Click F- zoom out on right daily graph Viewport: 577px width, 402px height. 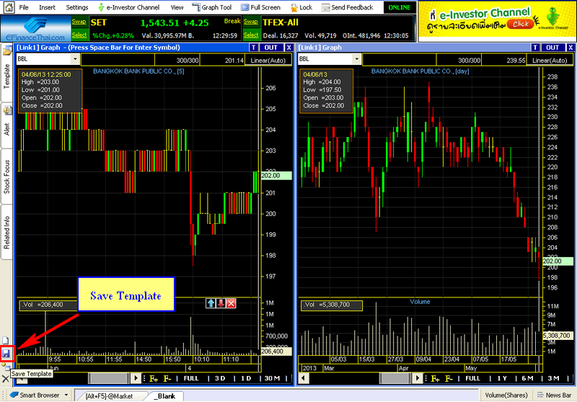pyautogui.click(x=449, y=378)
